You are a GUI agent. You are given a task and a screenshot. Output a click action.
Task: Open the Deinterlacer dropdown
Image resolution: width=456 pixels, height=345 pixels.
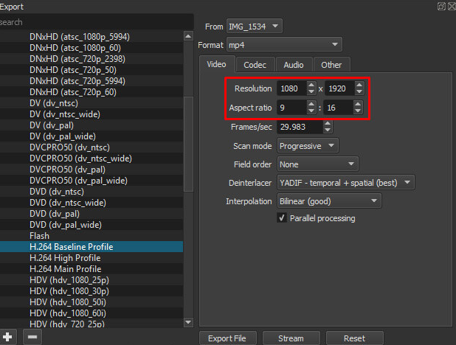(x=346, y=183)
